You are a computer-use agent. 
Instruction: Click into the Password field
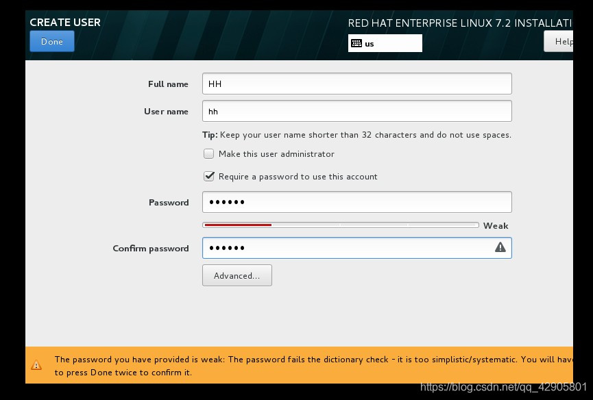357,202
